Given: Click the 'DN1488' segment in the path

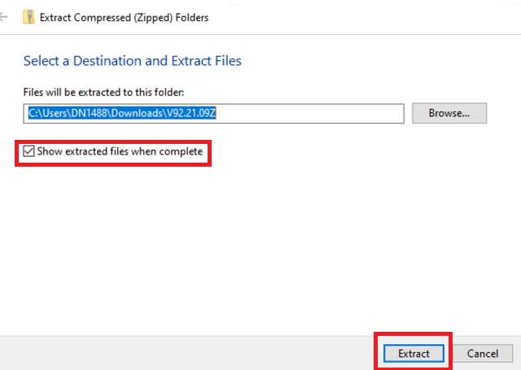Looking at the screenshot, I should 83,113.
